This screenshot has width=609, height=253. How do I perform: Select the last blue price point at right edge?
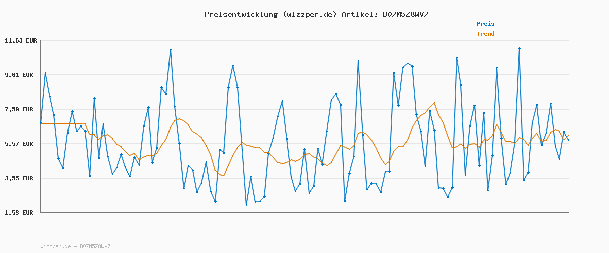click(x=568, y=140)
